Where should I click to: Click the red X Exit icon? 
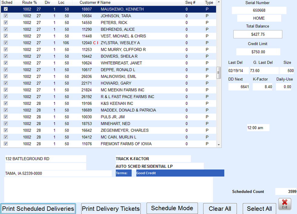point(285,204)
